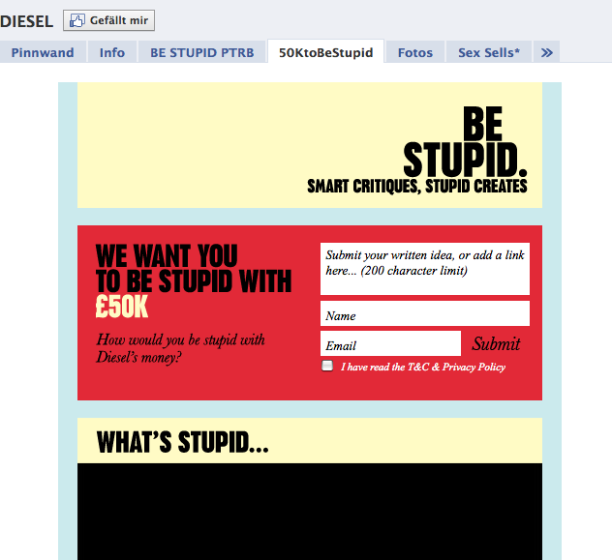Click the black video area below What's Stupid
This screenshot has height=560, width=612.
coord(309,511)
